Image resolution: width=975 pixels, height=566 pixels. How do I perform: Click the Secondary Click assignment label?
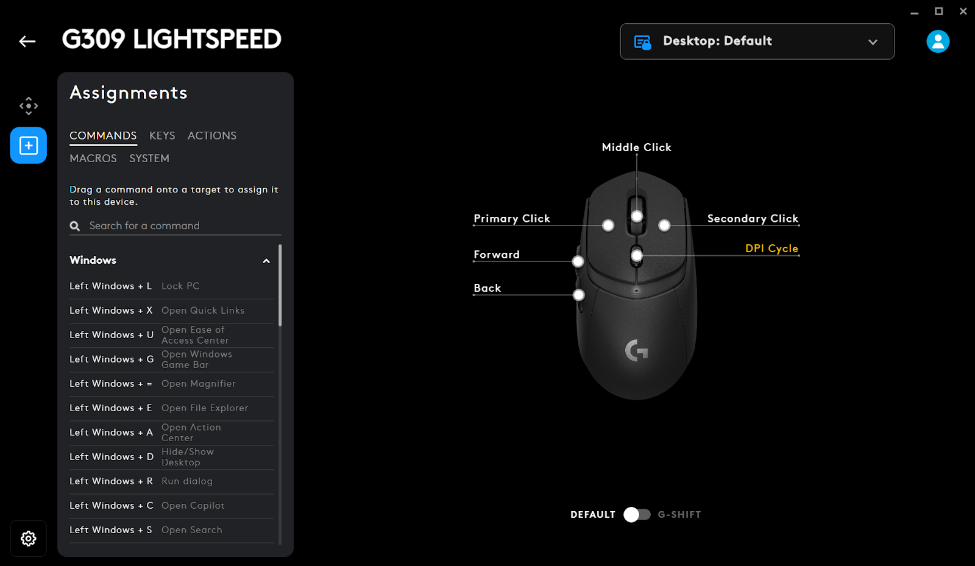click(x=753, y=219)
